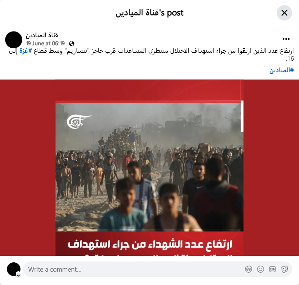The height and width of the screenshot is (285, 299).
Task: Click the page profile picture beside post header
Action: click(14, 40)
